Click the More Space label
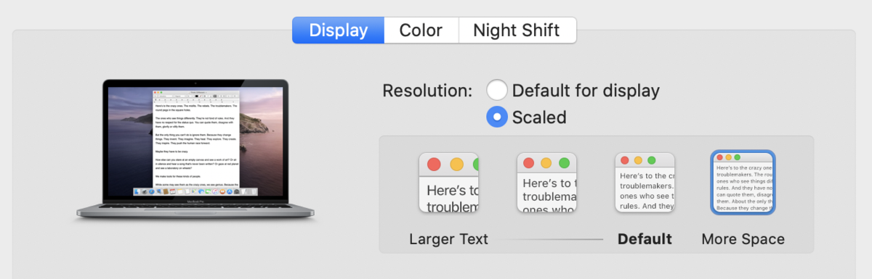The image size is (872, 279). 743,239
